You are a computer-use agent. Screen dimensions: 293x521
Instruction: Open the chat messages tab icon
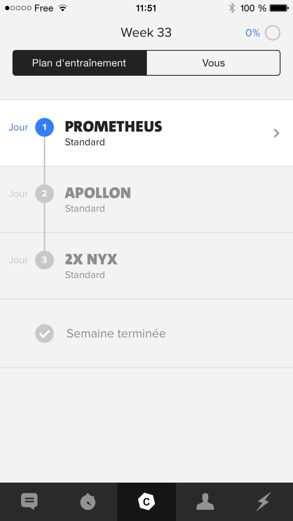(29, 501)
